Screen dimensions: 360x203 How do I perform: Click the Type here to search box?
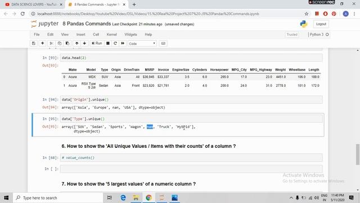click(x=58, y=198)
